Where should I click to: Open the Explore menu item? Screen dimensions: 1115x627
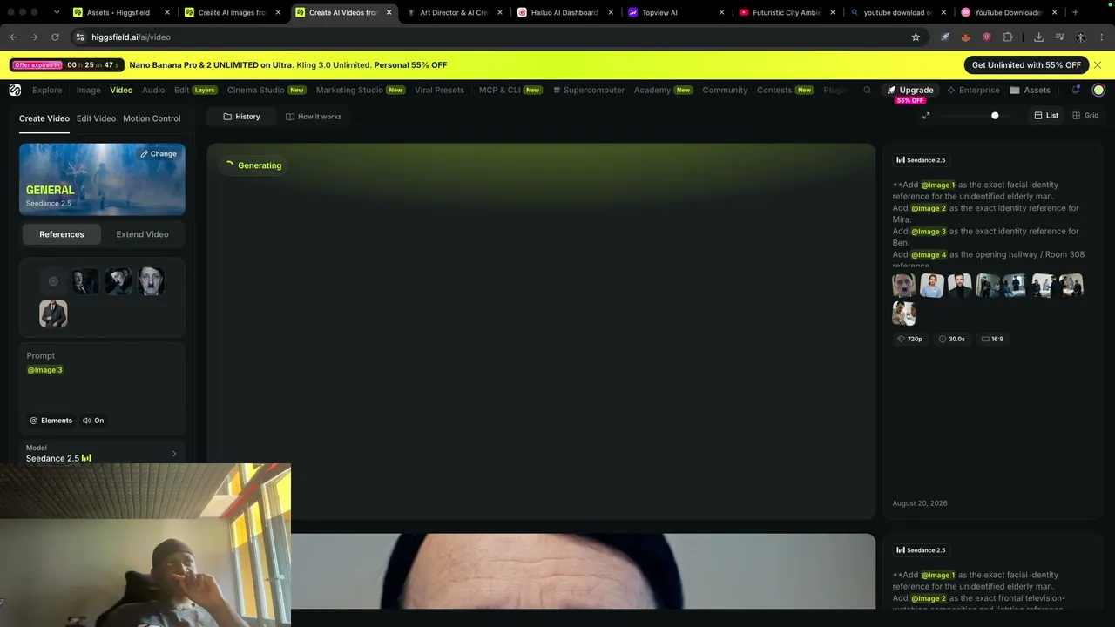[x=47, y=90]
